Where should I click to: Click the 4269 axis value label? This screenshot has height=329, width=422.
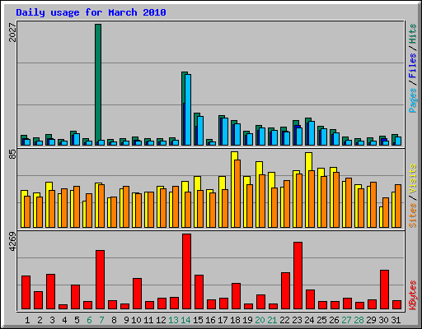(x=12, y=242)
